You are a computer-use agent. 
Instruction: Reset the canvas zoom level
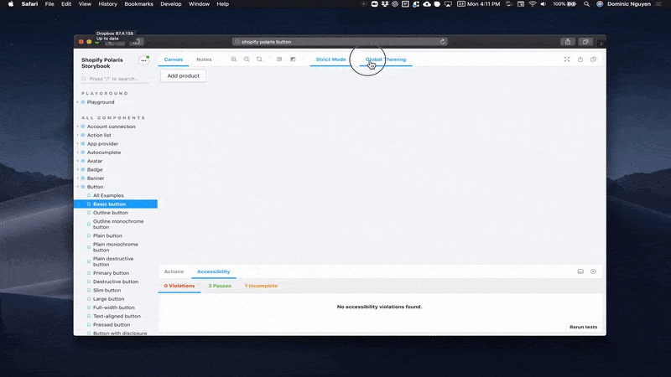pos(259,59)
